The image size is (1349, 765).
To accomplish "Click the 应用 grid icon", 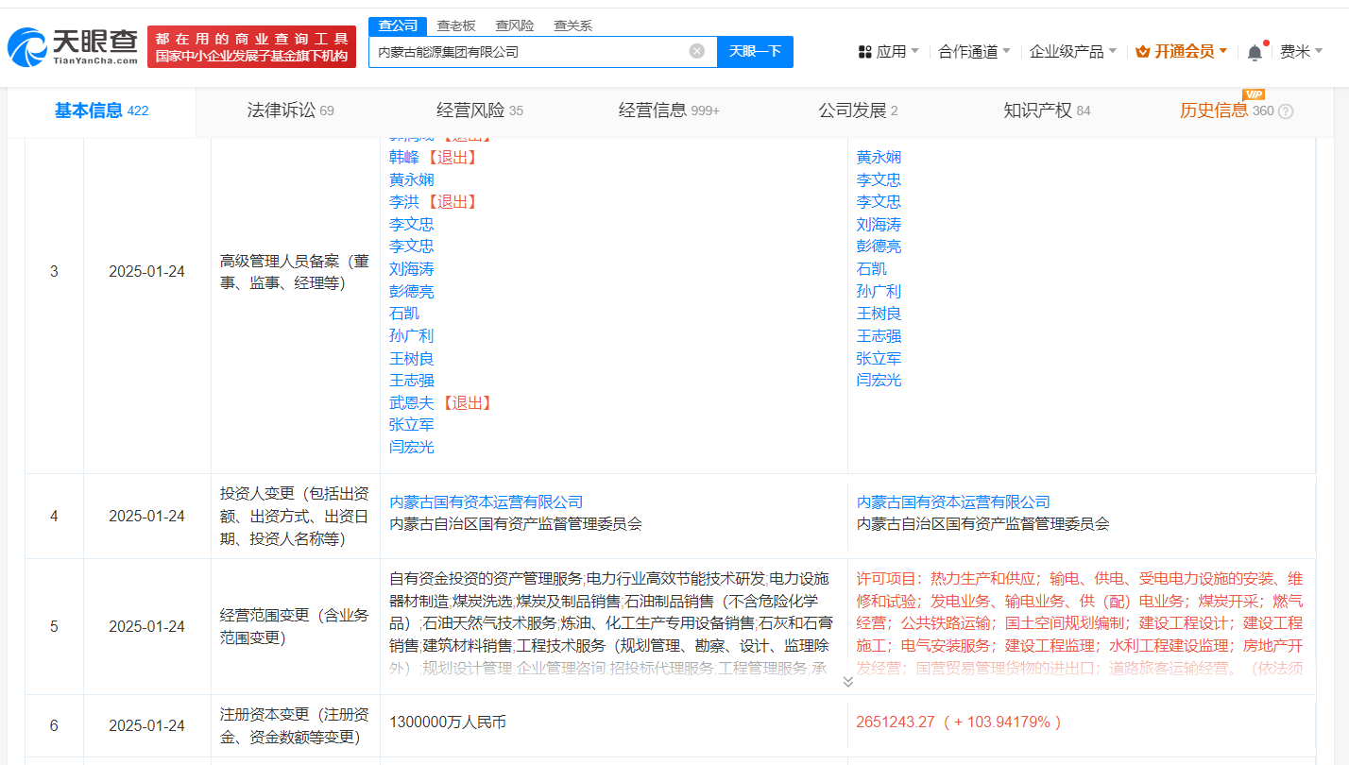I will point(864,52).
